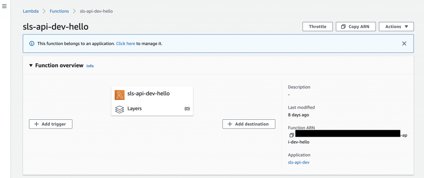
Task: Go to Lambda in breadcrumb
Action: tap(31, 11)
